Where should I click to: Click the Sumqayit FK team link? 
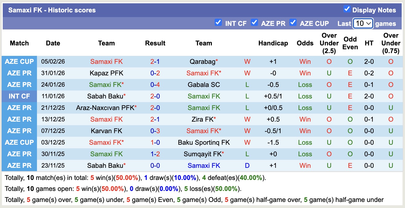202,154
